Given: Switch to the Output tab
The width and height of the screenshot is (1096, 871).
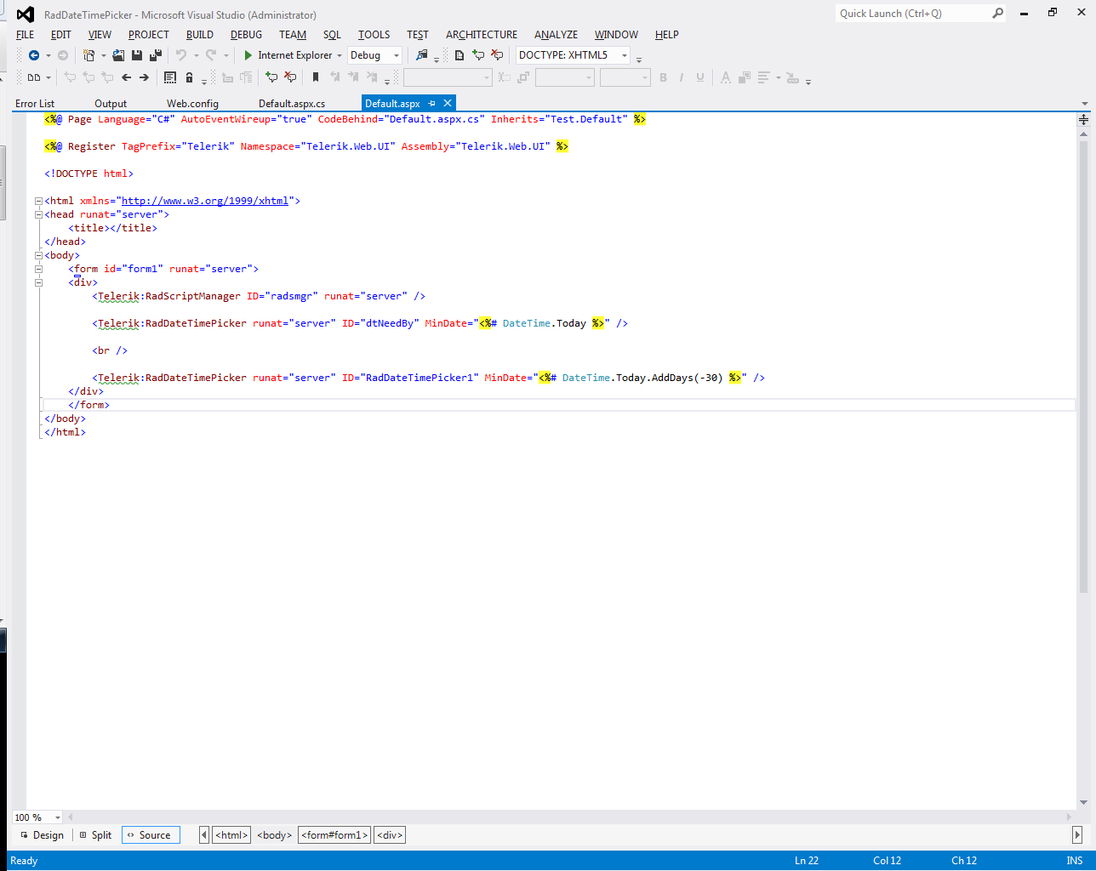Looking at the screenshot, I should click(x=111, y=104).
